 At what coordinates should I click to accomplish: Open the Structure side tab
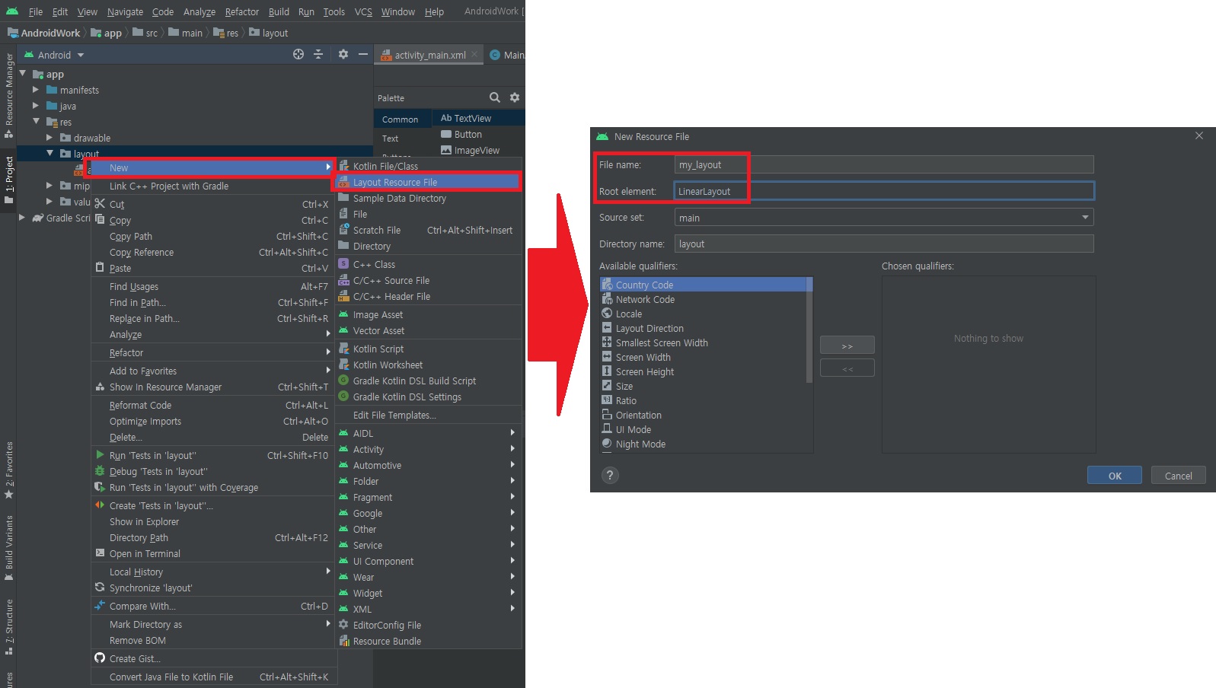[9, 626]
